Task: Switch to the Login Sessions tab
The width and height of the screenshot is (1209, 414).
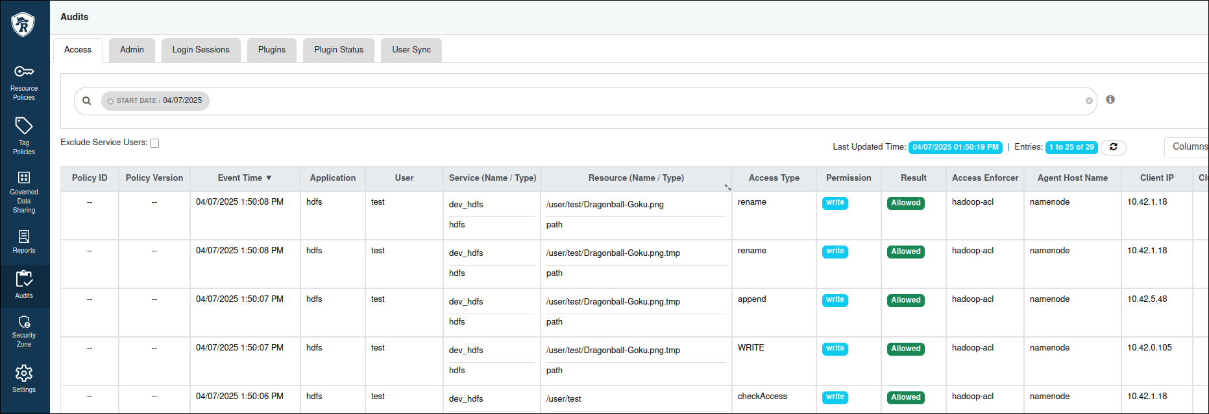Action: click(x=201, y=50)
